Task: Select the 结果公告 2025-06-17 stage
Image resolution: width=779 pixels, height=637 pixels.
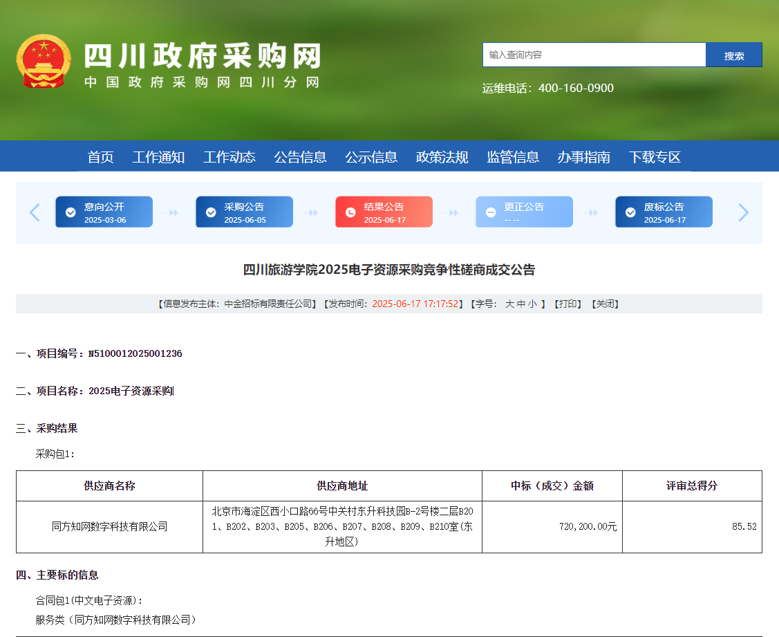Action: (x=384, y=212)
